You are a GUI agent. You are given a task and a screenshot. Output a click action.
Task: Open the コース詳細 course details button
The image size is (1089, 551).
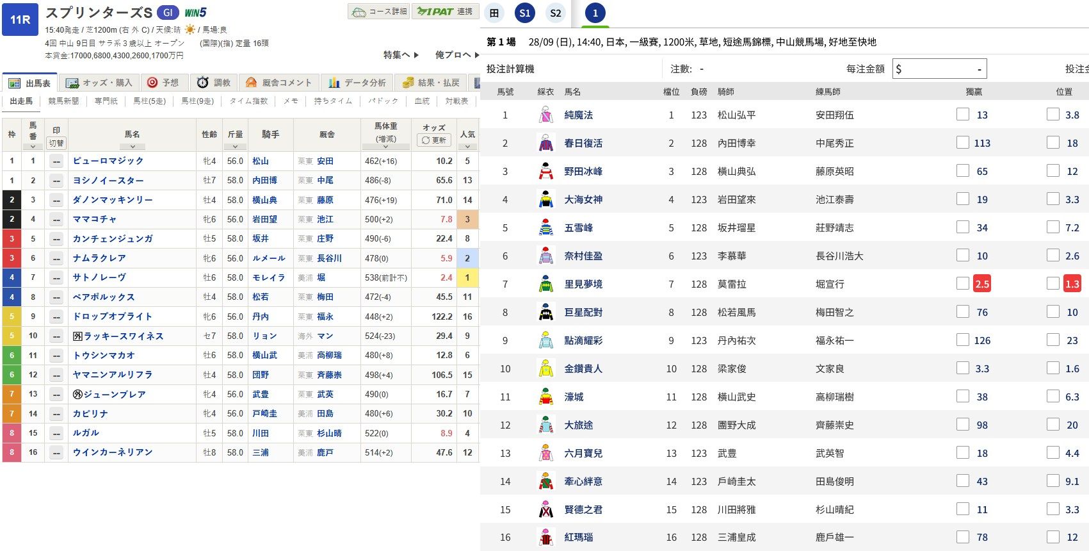click(x=378, y=12)
